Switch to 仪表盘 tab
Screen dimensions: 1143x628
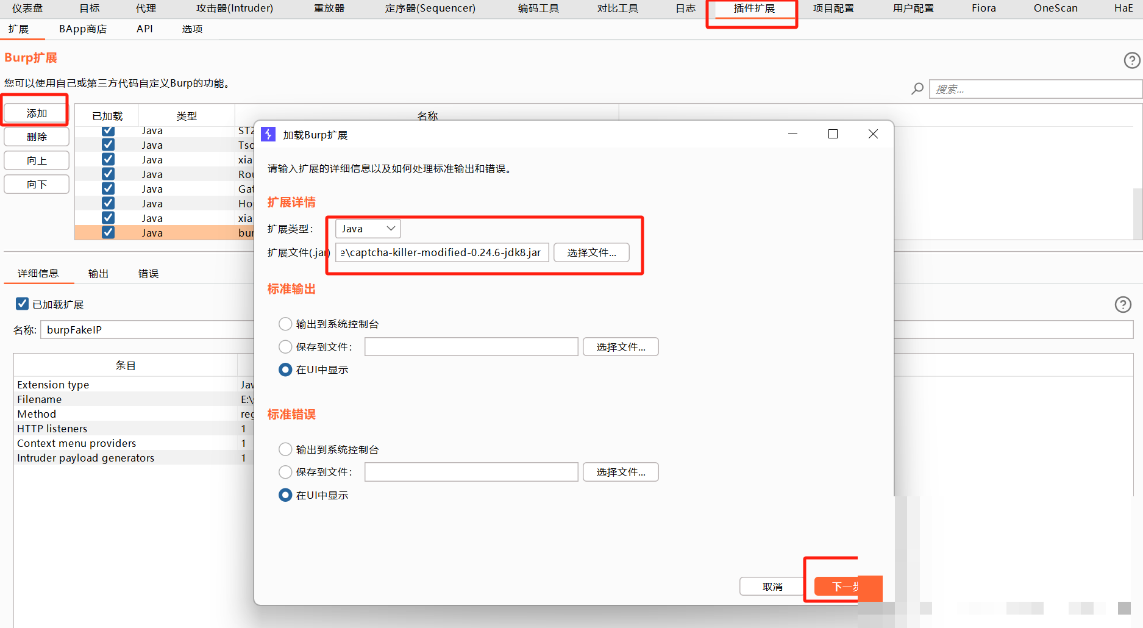(27, 9)
